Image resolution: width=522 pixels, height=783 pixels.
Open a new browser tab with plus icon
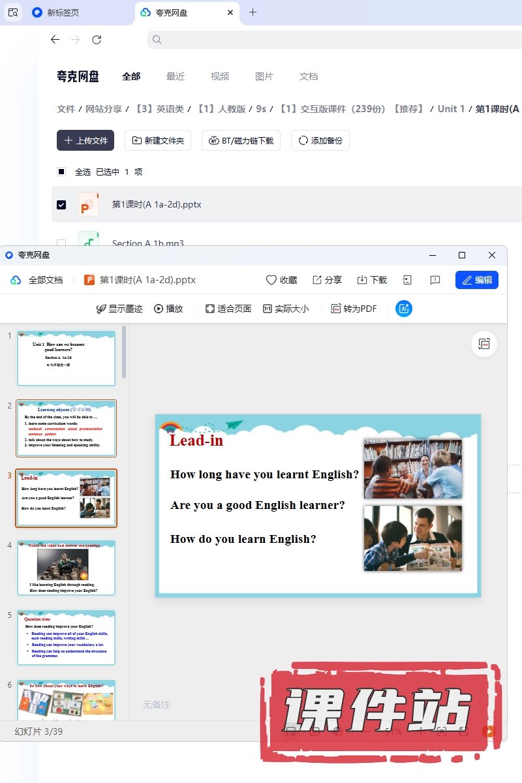[253, 12]
